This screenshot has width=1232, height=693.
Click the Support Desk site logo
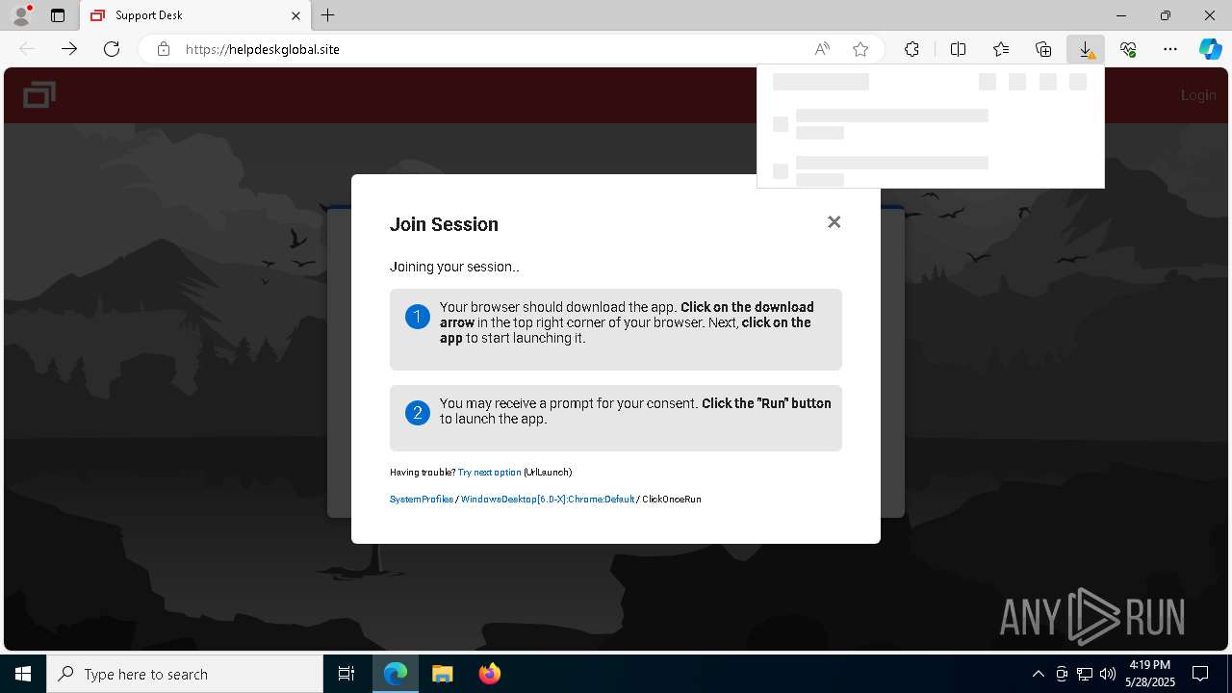(39, 94)
